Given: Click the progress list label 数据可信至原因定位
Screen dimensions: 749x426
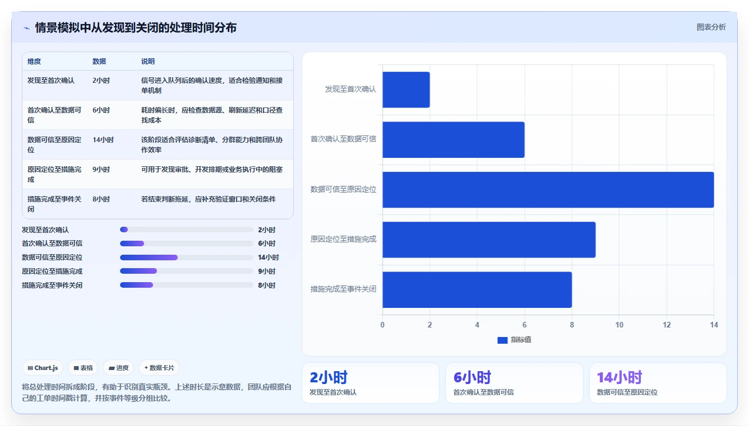Looking at the screenshot, I should tap(52, 258).
